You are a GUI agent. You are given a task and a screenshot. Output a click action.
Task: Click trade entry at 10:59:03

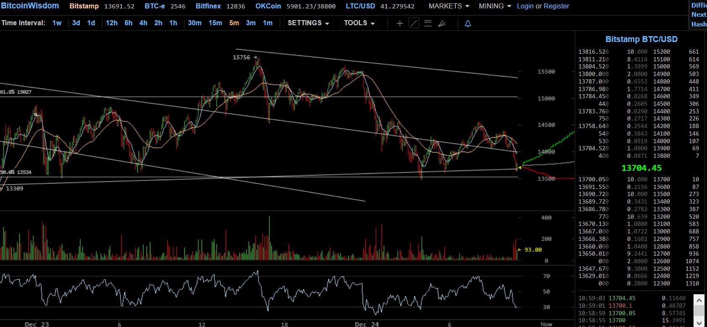tap(632, 298)
